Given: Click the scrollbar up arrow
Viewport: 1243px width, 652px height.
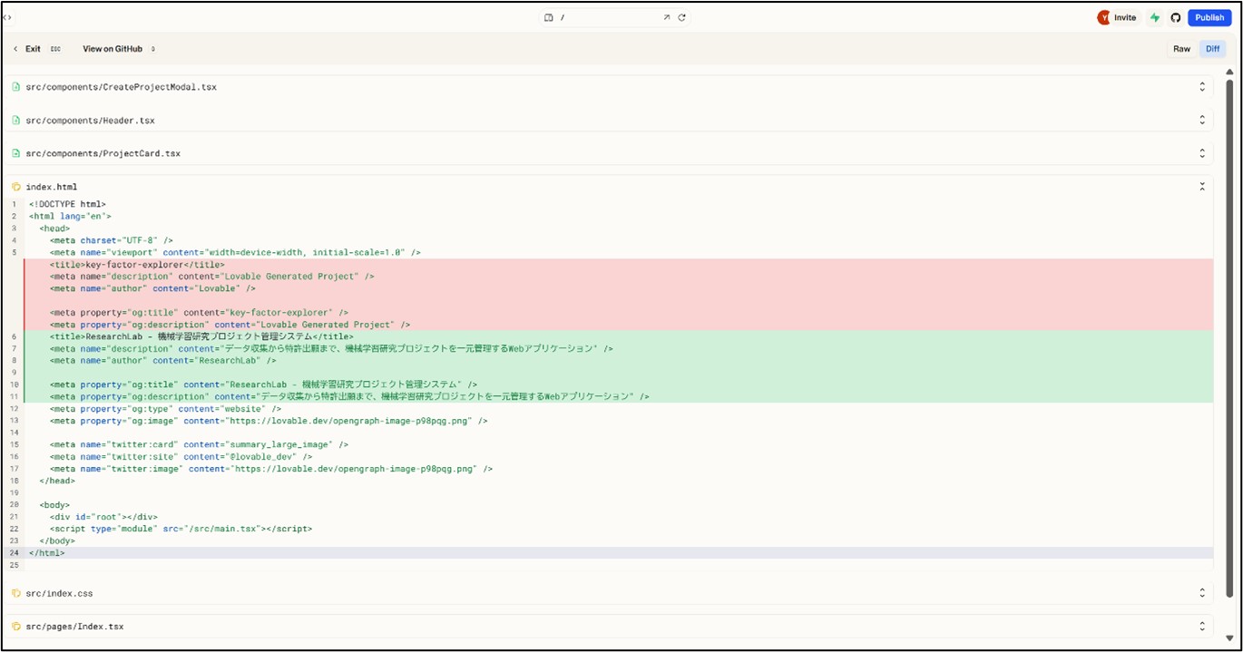Looking at the screenshot, I should [1229, 71].
